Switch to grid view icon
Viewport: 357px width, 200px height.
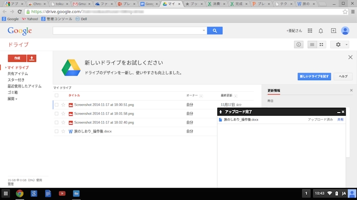(321, 45)
